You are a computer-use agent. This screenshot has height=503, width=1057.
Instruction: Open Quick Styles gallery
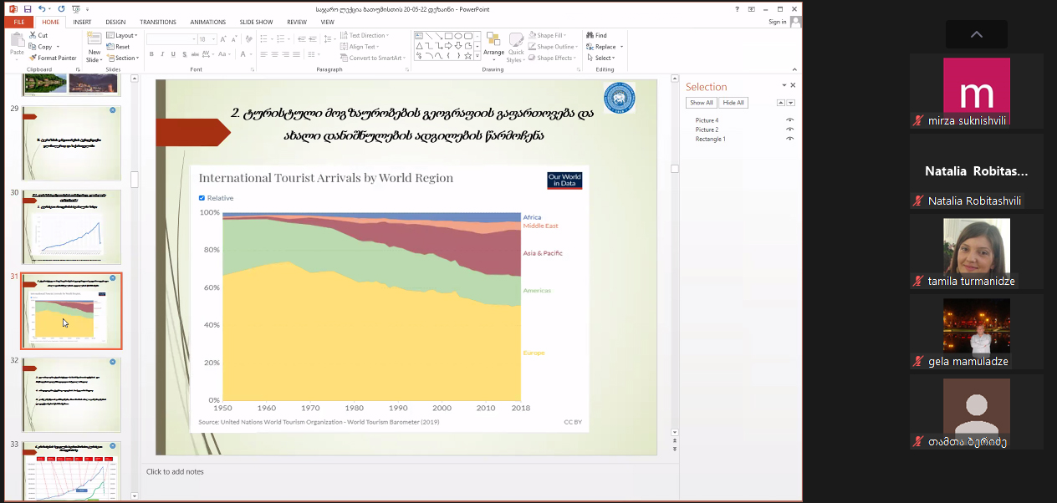point(515,47)
